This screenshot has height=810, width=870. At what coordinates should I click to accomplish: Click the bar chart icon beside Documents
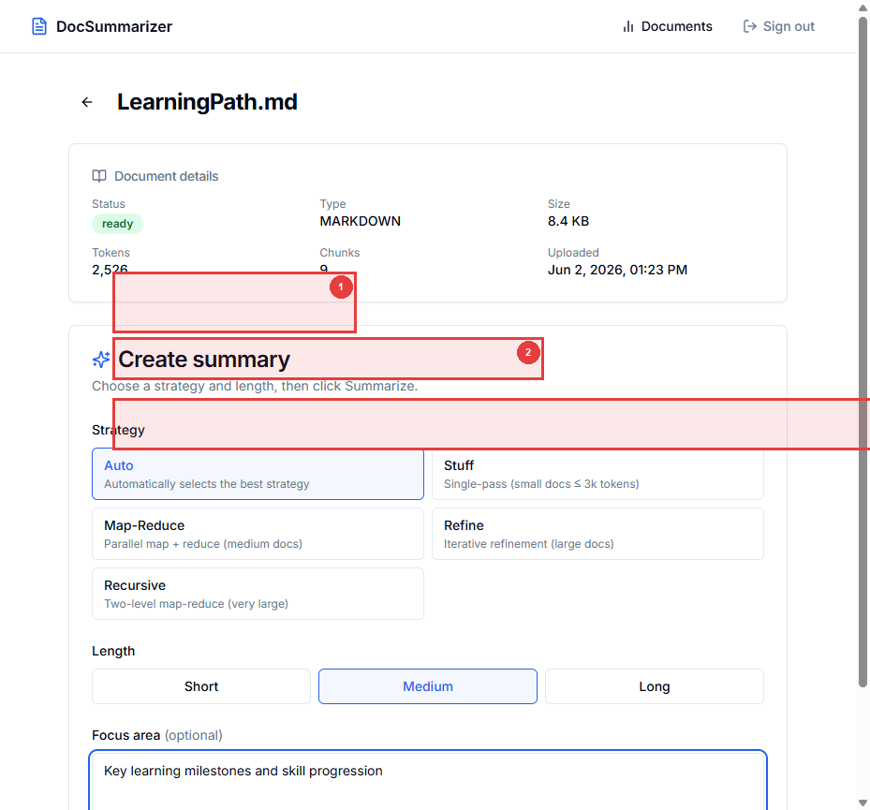click(x=628, y=26)
